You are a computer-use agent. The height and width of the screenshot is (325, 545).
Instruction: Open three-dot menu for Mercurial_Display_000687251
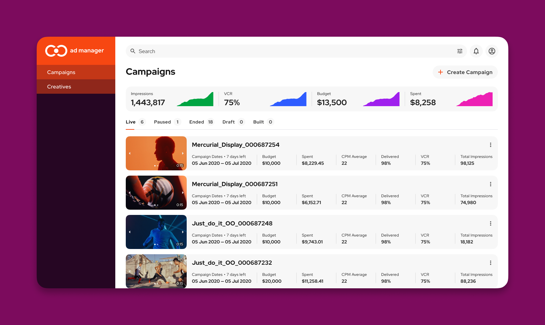(x=490, y=184)
